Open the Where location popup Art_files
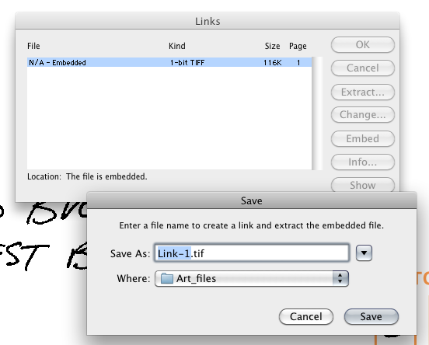The image size is (429, 345). tap(252, 278)
